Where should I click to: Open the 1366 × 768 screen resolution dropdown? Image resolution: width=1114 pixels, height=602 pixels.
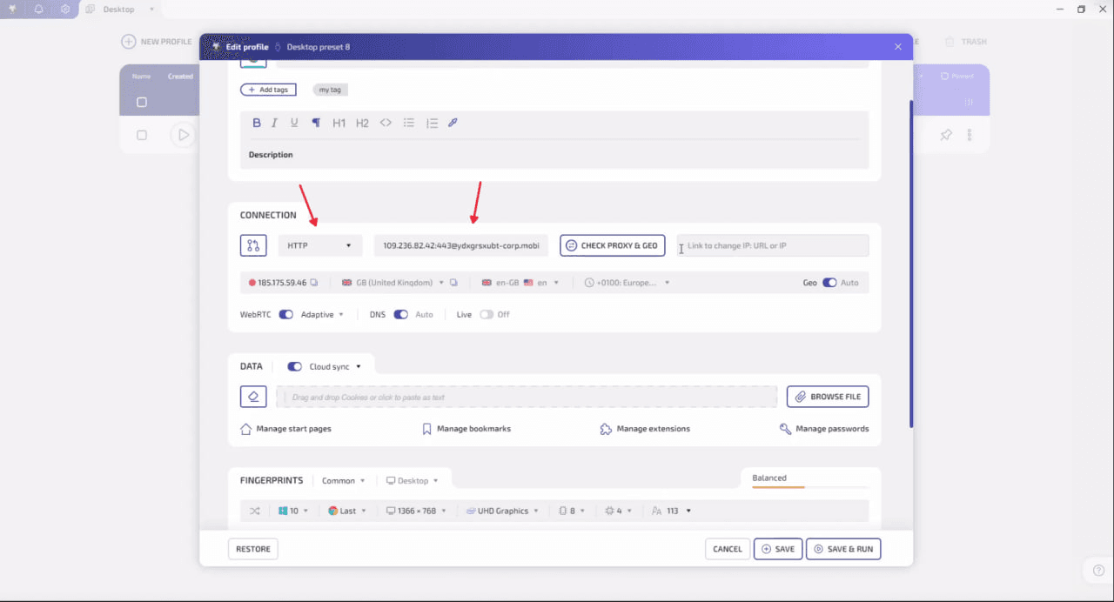tap(416, 511)
